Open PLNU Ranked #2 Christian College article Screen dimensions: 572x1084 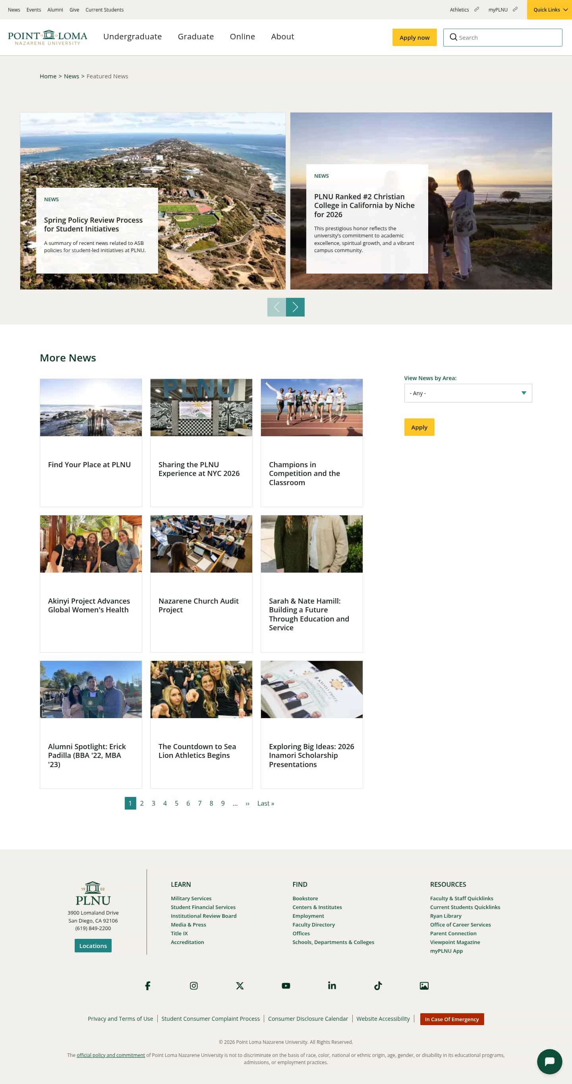(364, 205)
